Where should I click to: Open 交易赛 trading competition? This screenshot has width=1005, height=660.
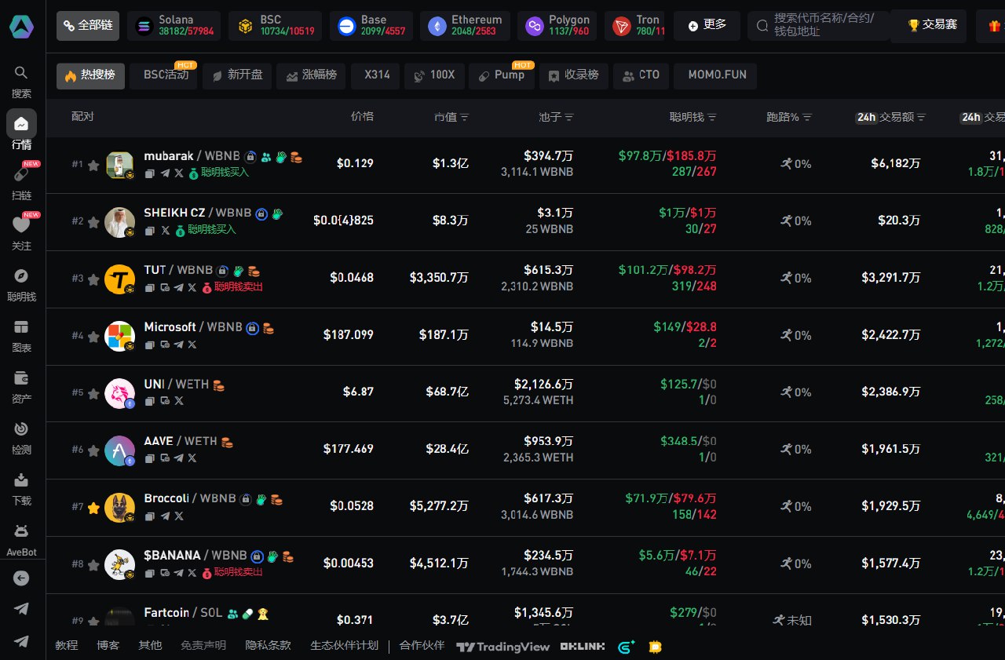click(x=932, y=26)
